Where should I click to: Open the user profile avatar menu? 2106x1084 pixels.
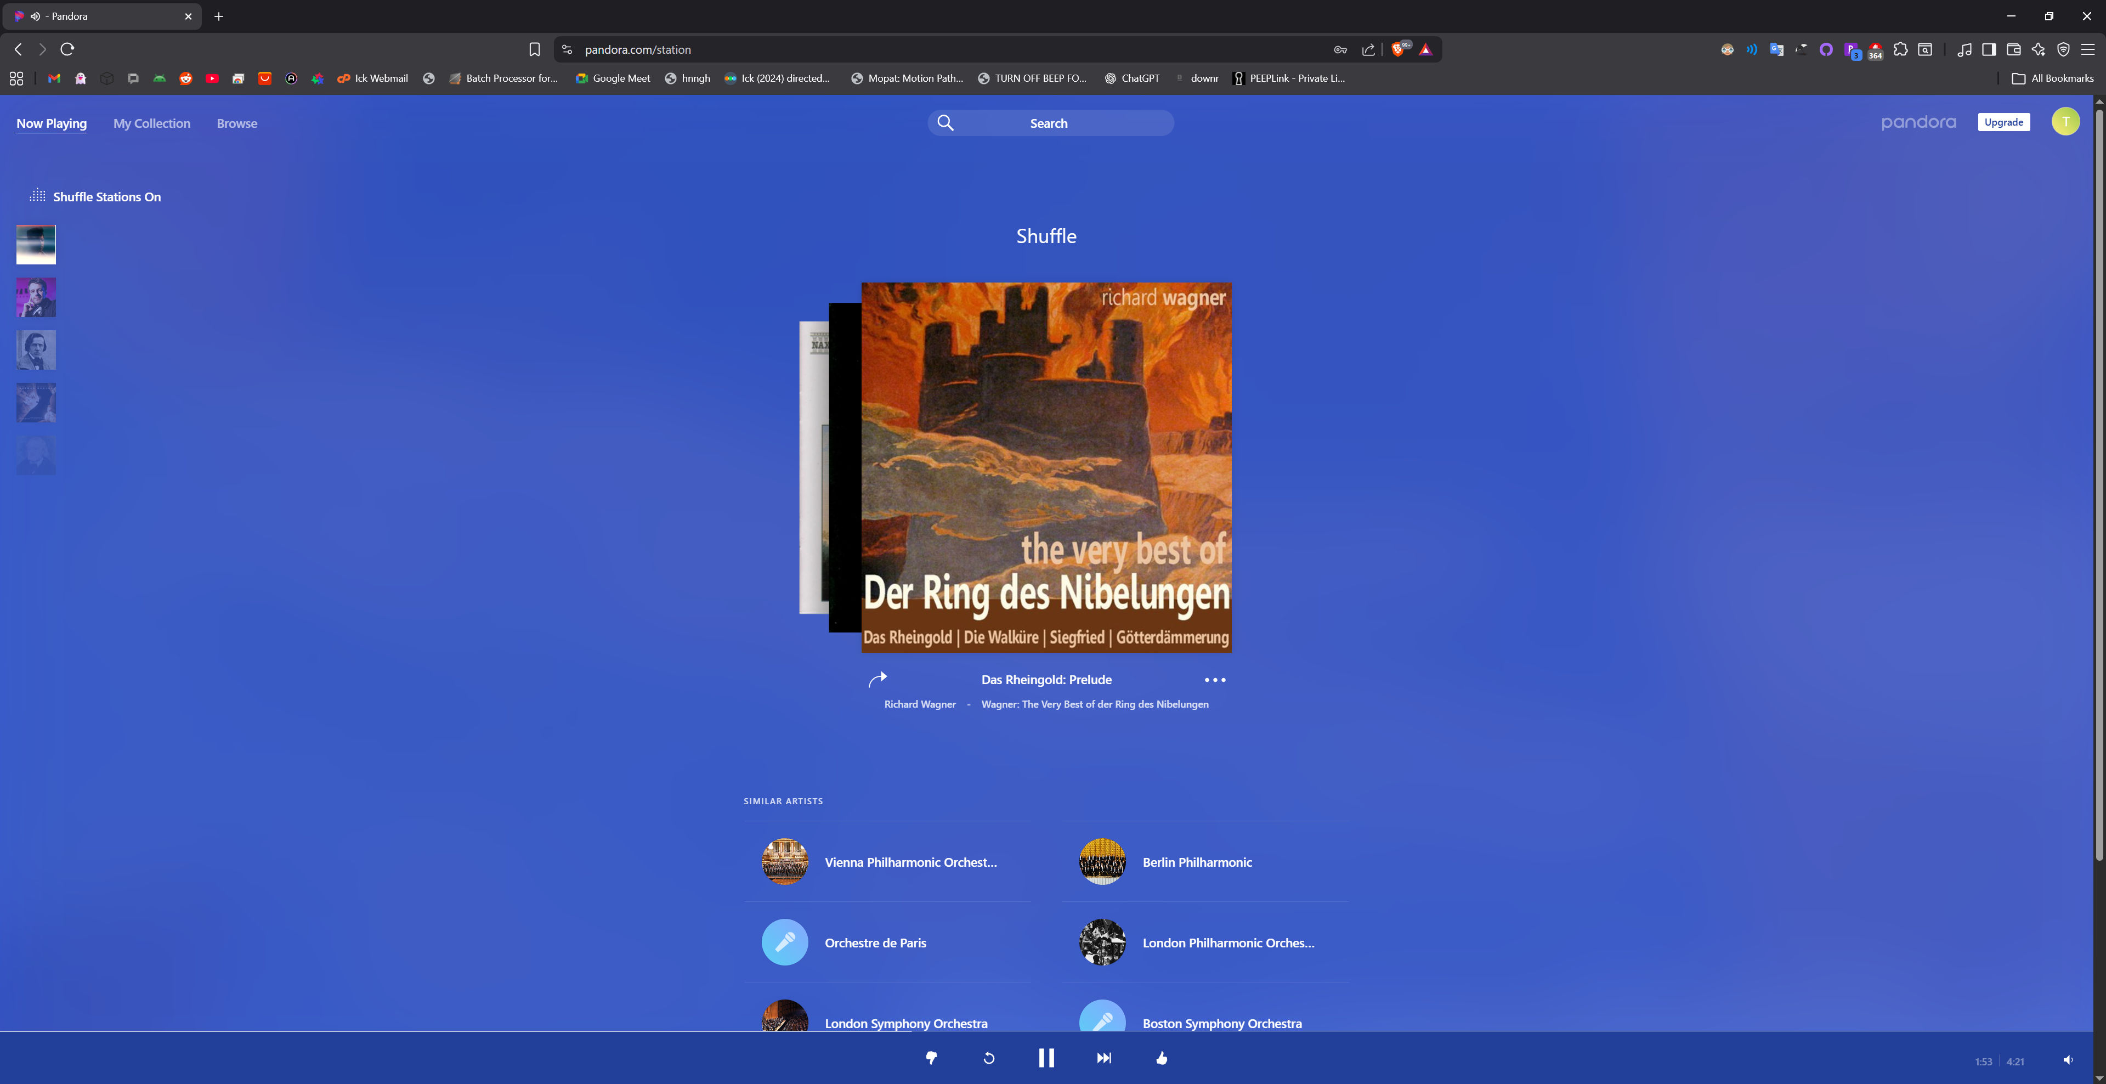coord(2065,122)
